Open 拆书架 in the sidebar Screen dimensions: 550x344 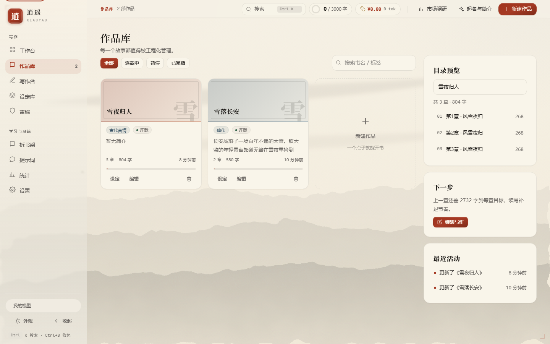(43, 144)
